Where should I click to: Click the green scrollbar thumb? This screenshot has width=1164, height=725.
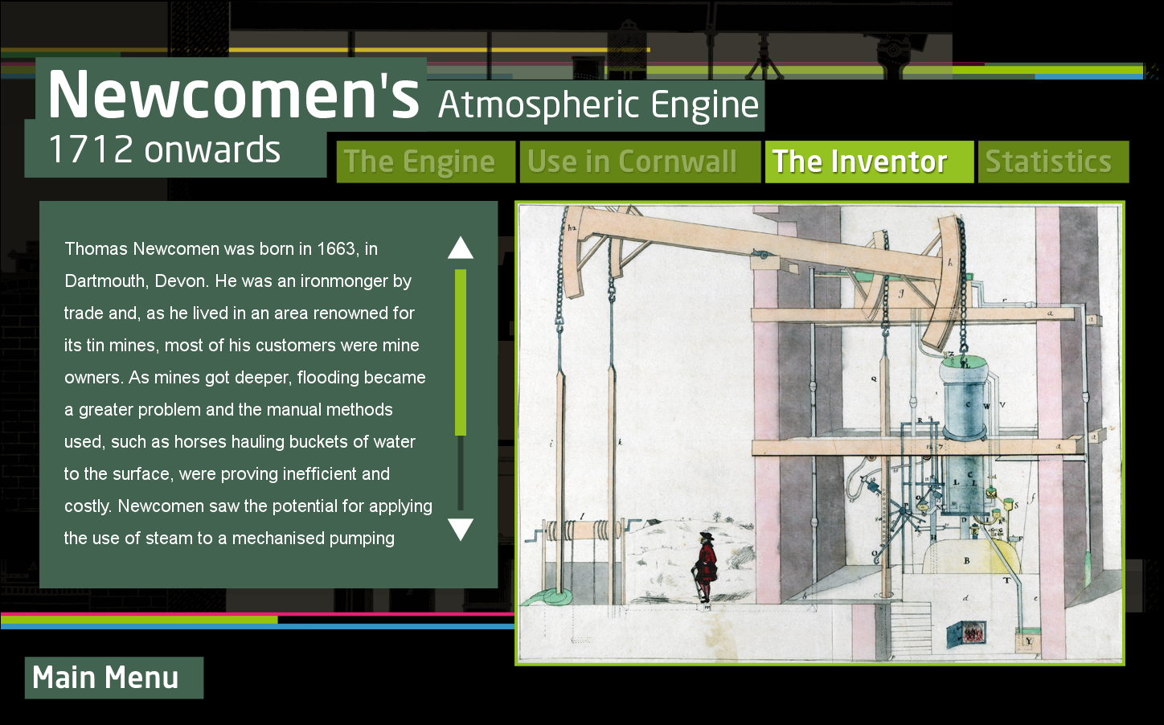click(461, 352)
